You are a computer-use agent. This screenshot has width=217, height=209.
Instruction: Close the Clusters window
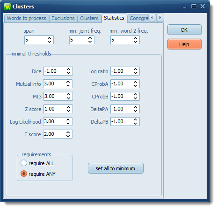point(203,7)
